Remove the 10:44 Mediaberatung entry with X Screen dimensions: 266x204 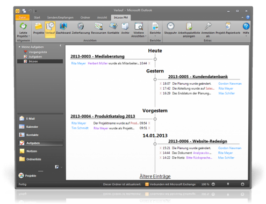click(x=149, y=63)
